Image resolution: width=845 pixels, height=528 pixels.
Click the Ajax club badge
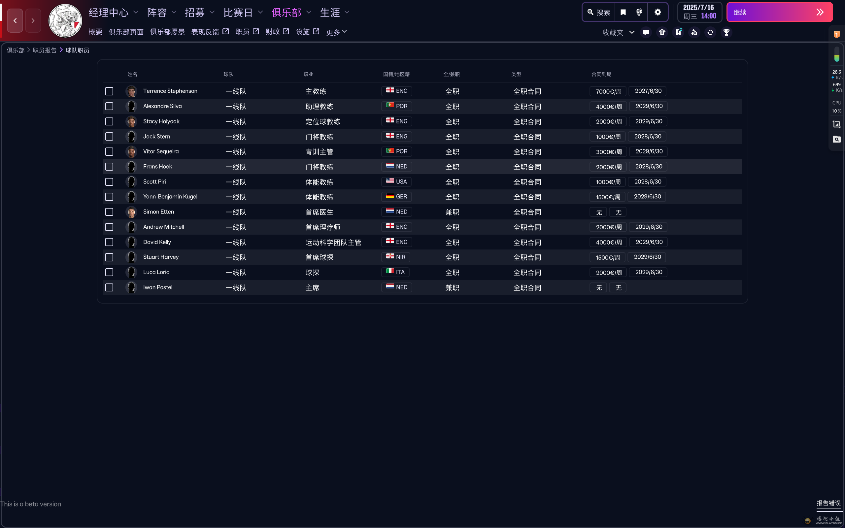[x=65, y=21]
